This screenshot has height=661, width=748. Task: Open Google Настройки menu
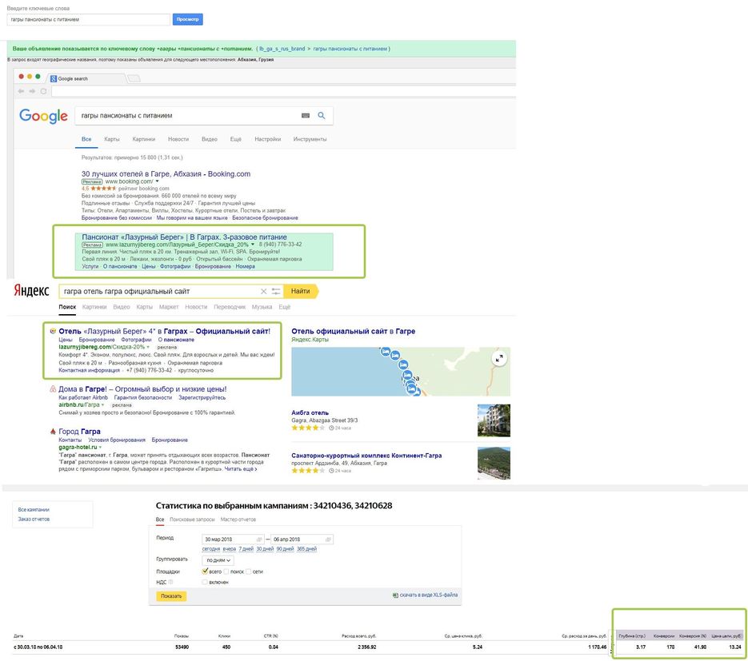tap(268, 139)
